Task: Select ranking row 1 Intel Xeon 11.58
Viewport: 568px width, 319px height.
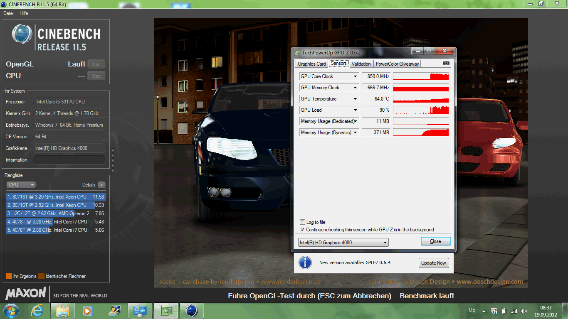Action: click(56, 197)
